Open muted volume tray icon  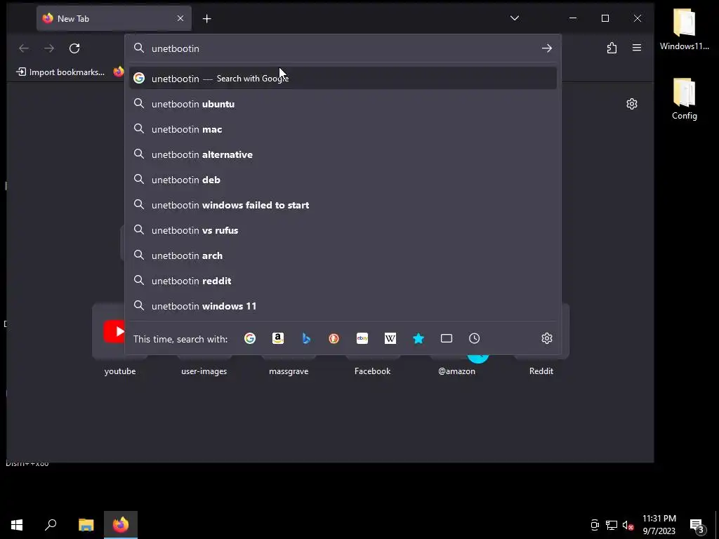tap(628, 525)
